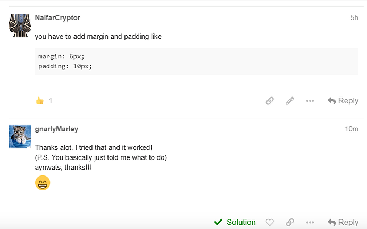Expand more actions on gnarlyMarley's post
This screenshot has height=229, width=367.
pos(310,222)
